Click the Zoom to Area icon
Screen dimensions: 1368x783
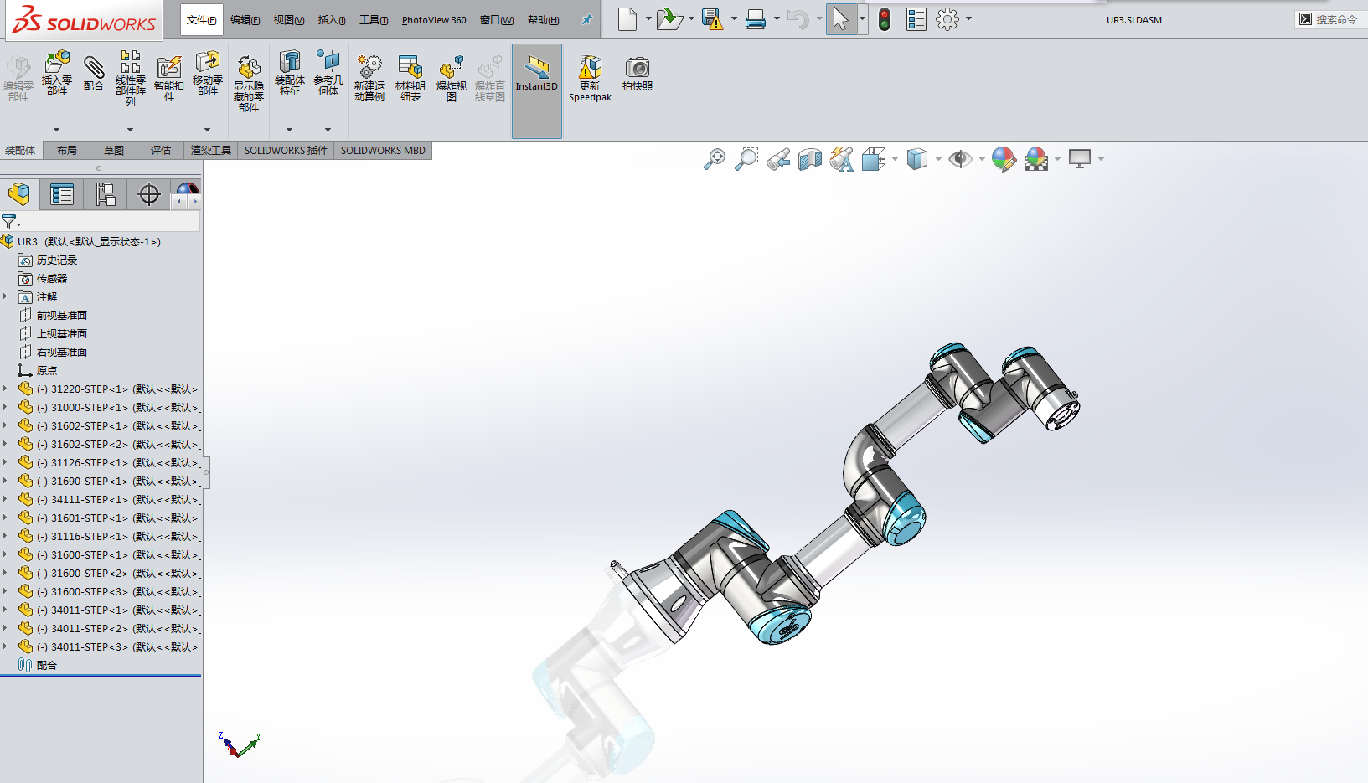[746, 159]
